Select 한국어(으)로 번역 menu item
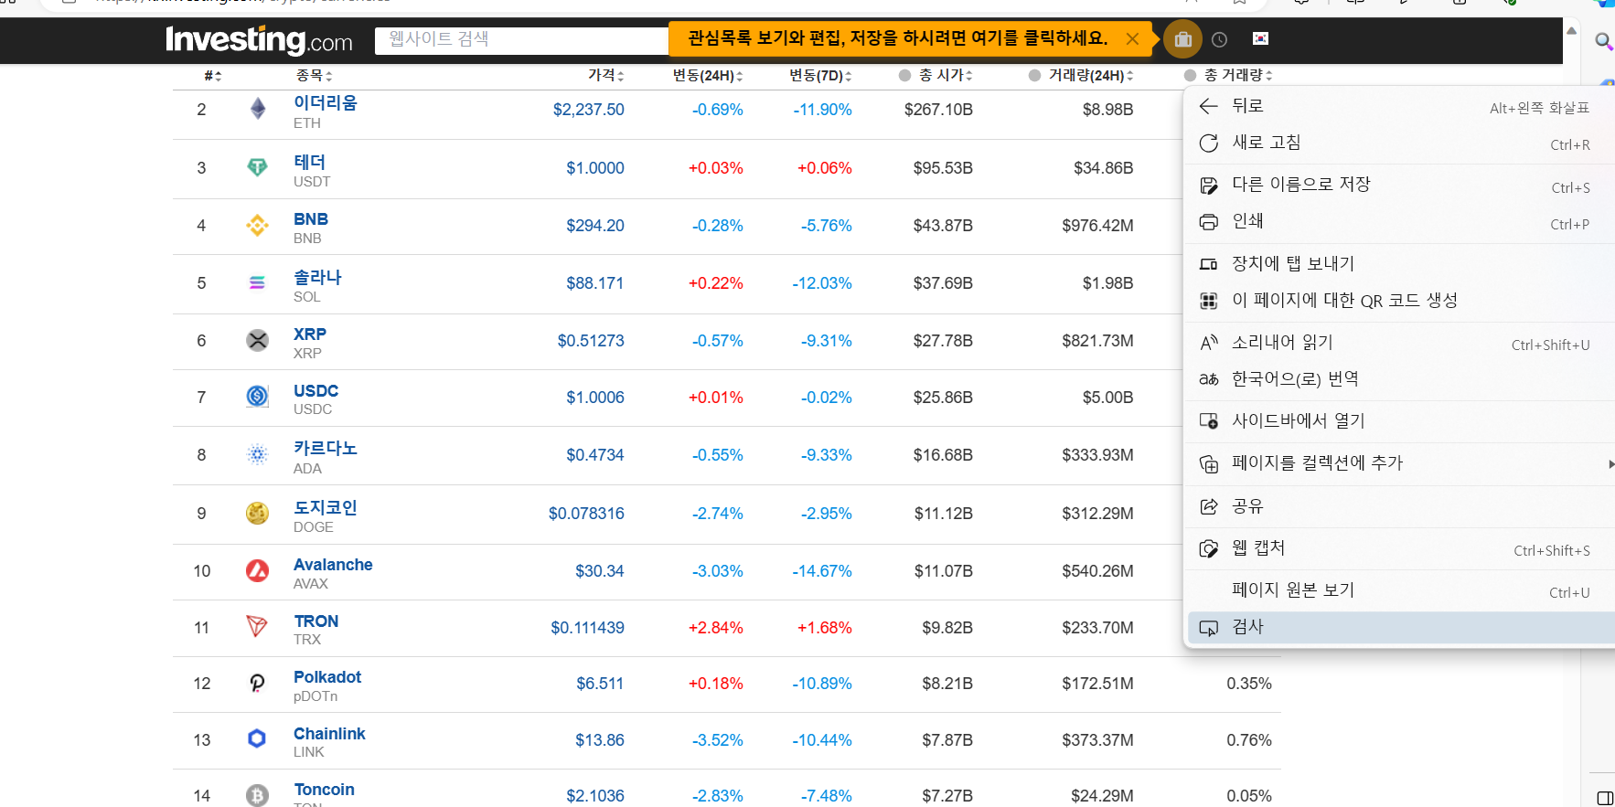 [1399, 378]
